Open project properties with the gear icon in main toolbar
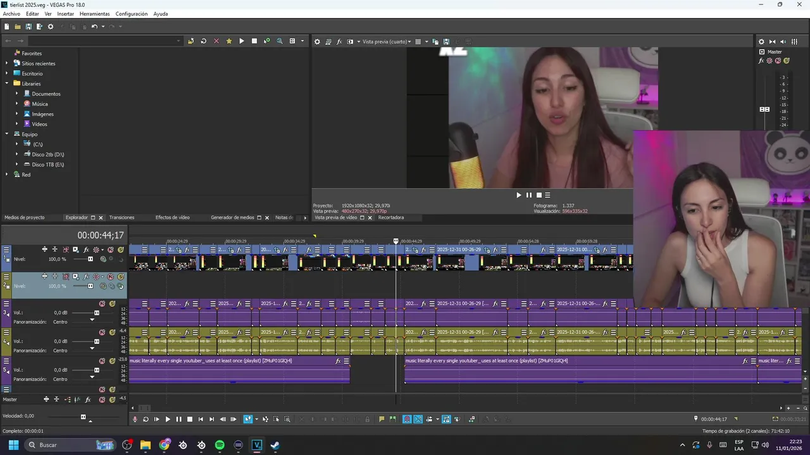Image resolution: width=810 pixels, height=455 pixels. [x=51, y=27]
